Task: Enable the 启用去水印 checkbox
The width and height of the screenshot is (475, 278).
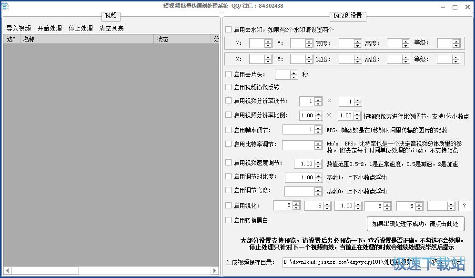Action: coord(229,29)
